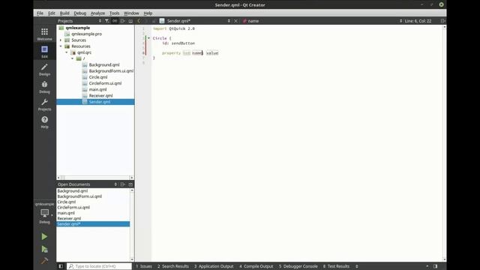Open the Edit menu
480x270 pixels.
click(x=52, y=13)
